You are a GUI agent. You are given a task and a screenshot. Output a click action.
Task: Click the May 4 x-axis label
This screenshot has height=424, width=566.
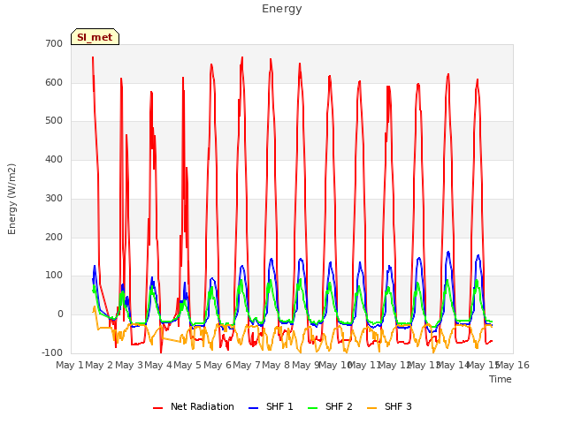(x=158, y=366)
